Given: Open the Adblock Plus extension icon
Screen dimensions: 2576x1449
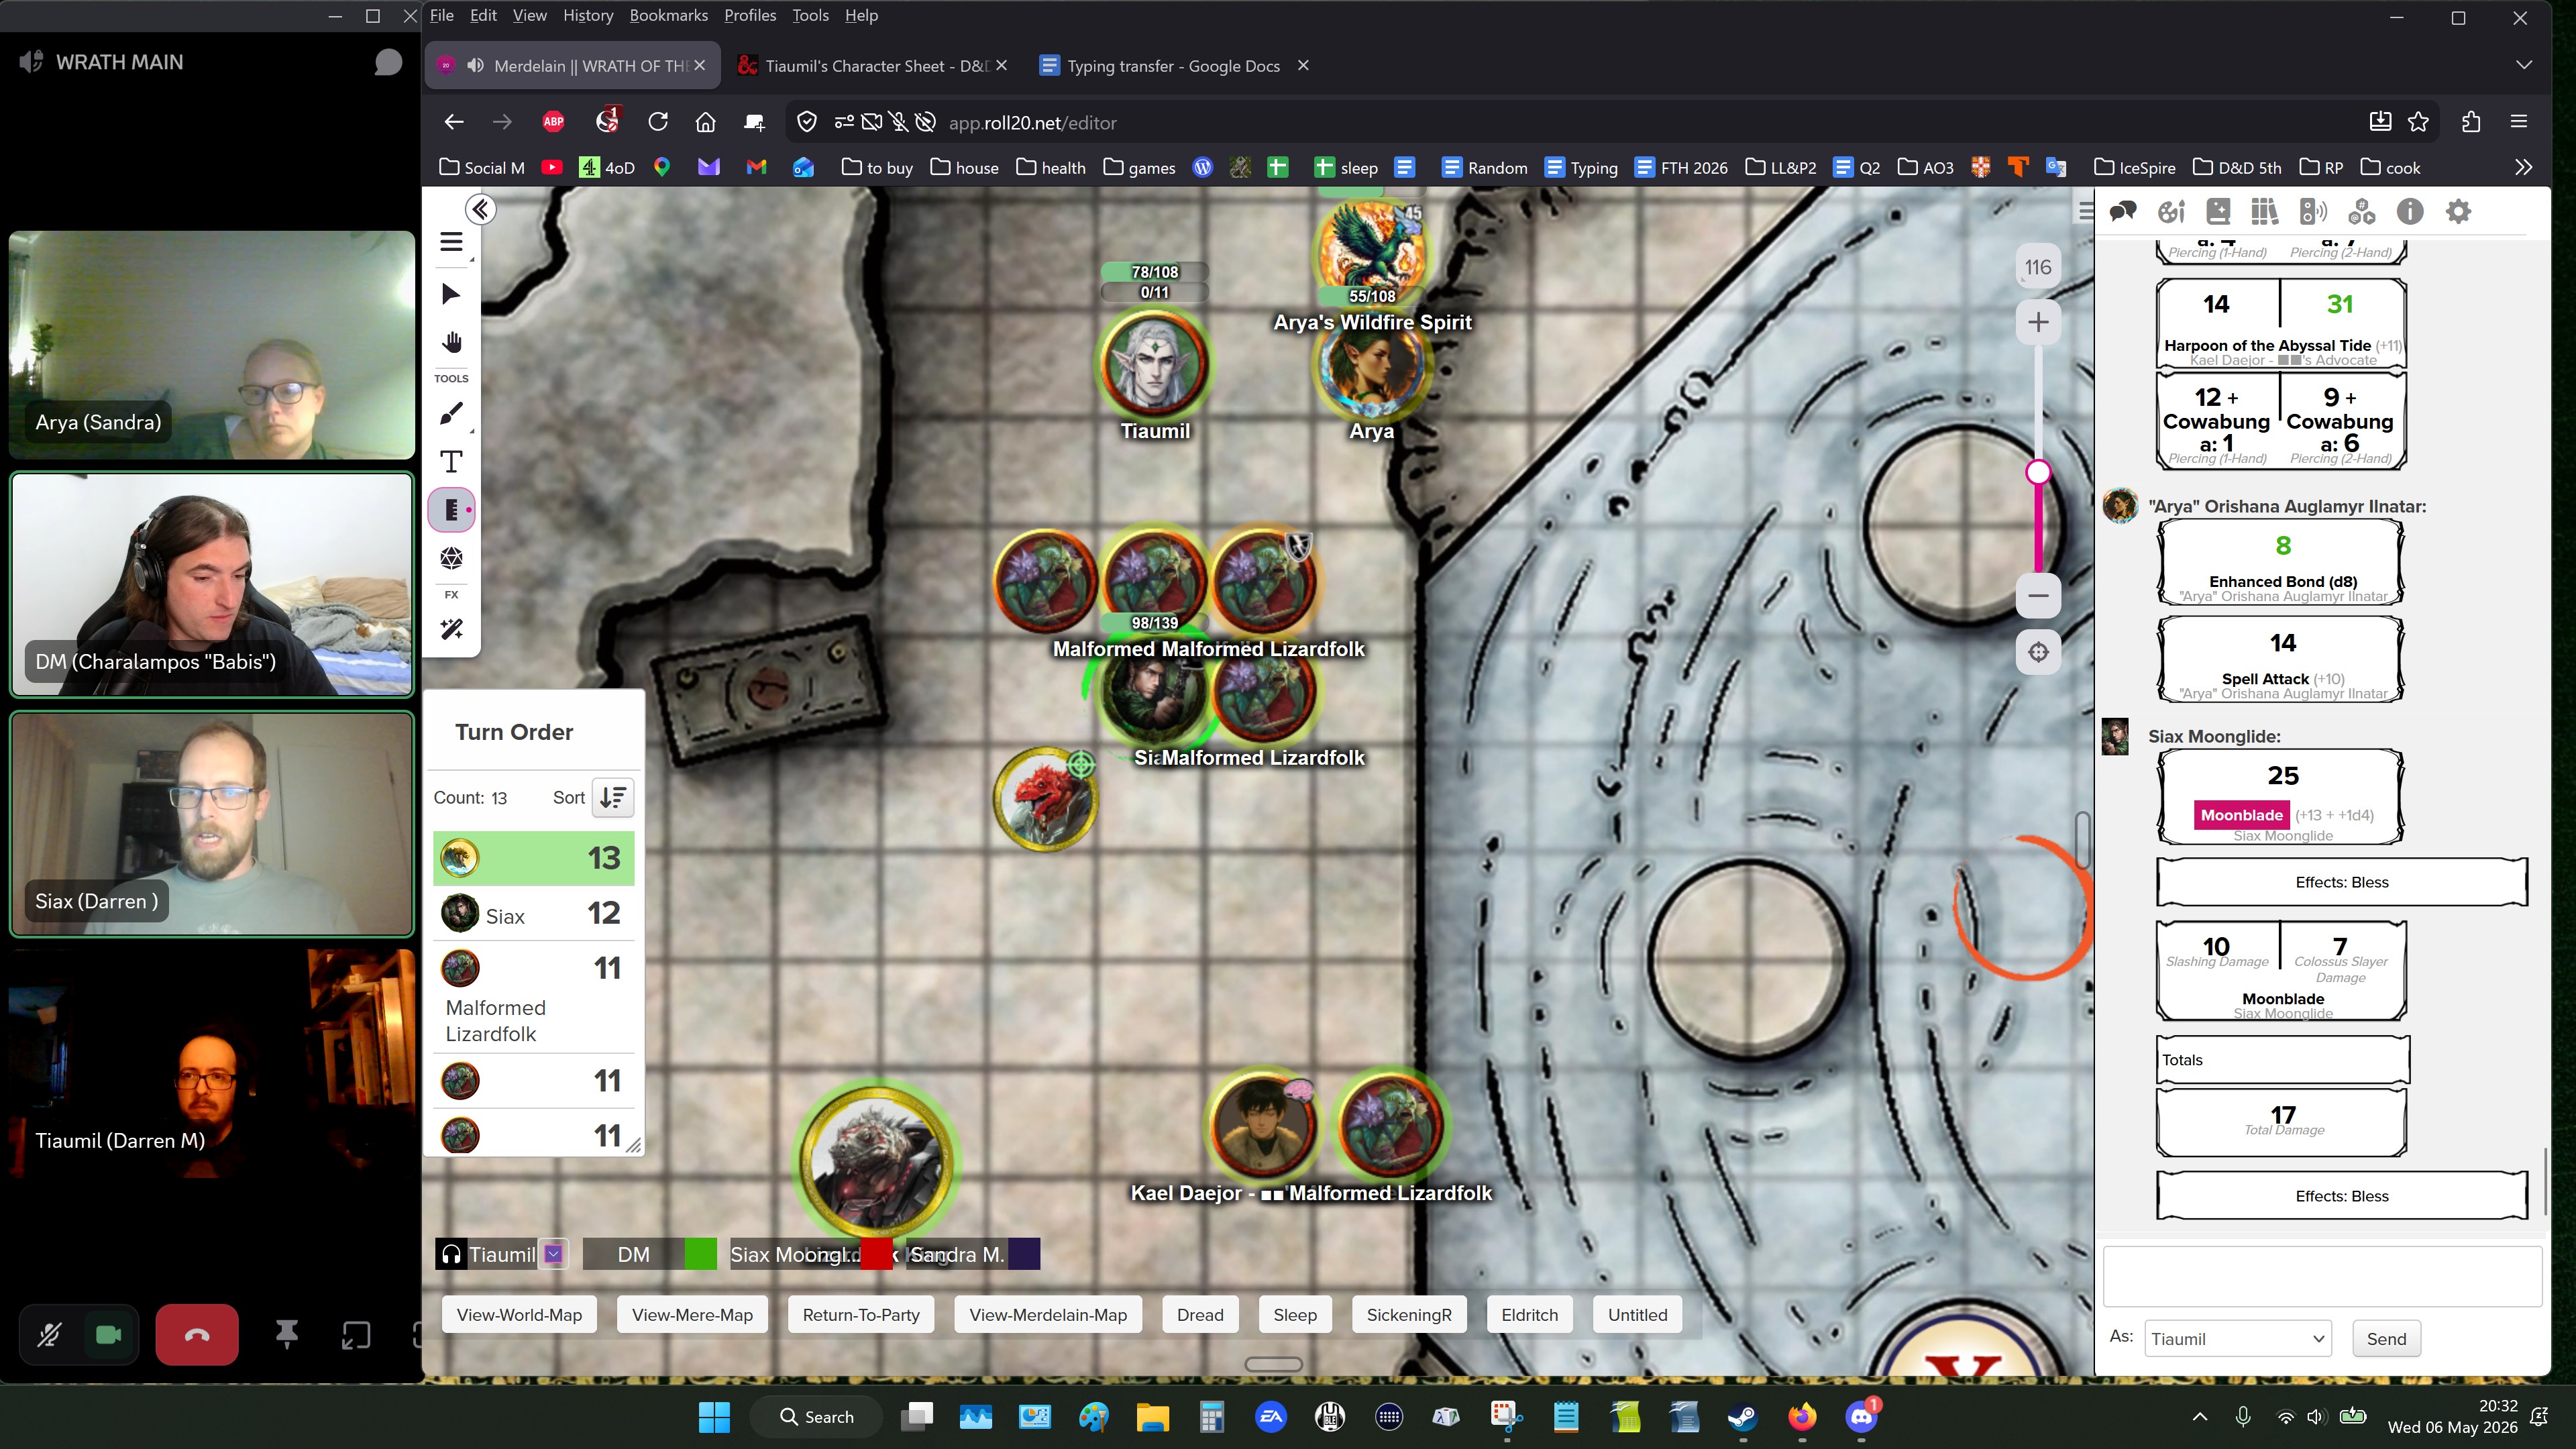Looking at the screenshot, I should pos(553,122).
